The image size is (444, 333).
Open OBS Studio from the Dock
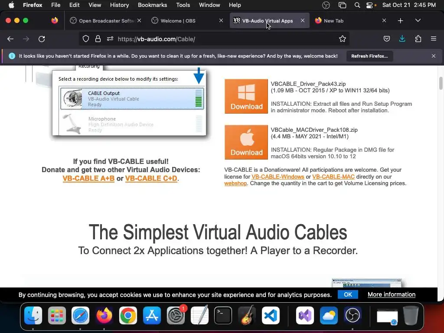pyautogui.click(x=353, y=316)
